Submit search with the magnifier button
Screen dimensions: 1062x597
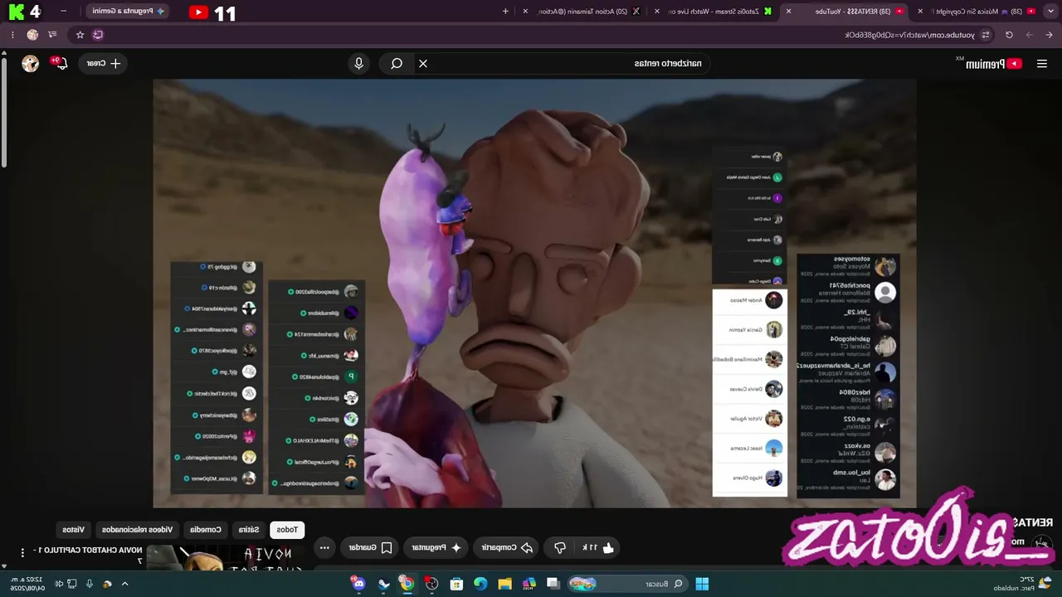[x=397, y=63]
